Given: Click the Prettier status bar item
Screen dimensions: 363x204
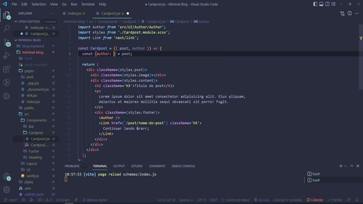Looking at the screenshot, I should 335,200.
